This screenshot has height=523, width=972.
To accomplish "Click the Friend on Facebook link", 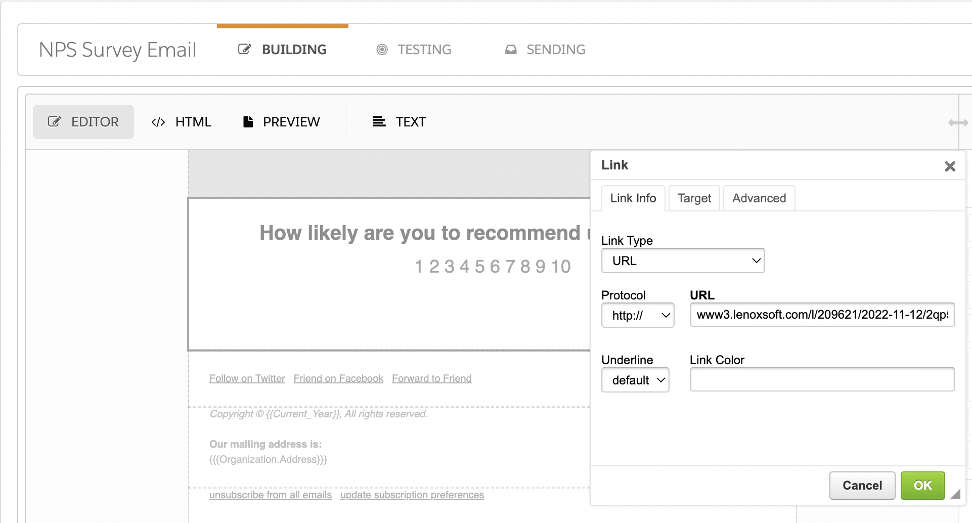I will pyautogui.click(x=338, y=378).
